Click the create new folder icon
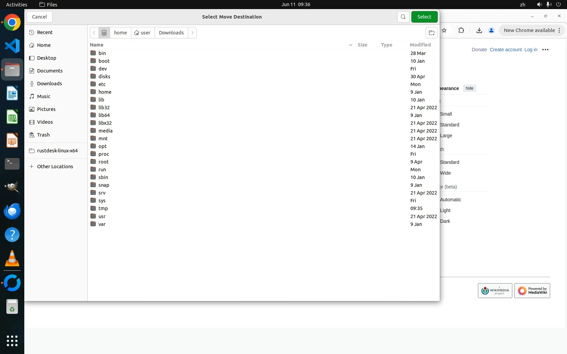 point(431,33)
